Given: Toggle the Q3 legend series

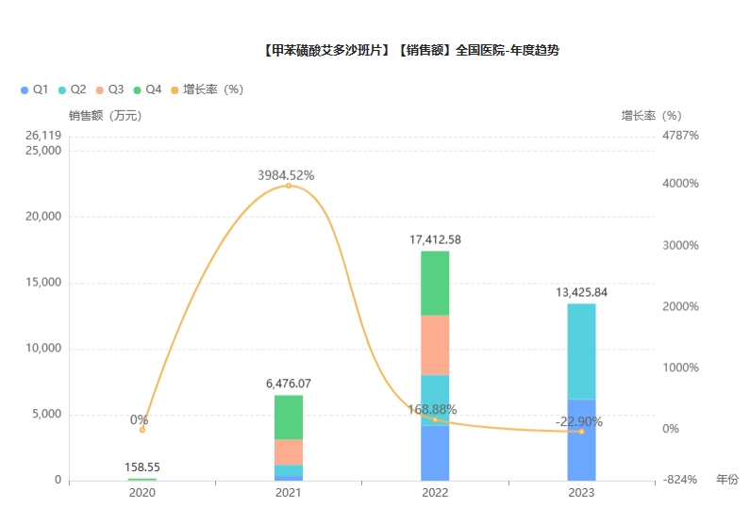Looking at the screenshot, I should pyautogui.click(x=115, y=90).
